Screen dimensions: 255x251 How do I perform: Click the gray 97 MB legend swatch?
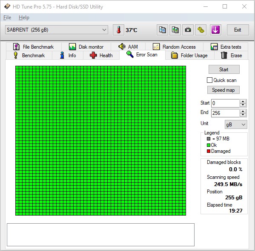point(209,139)
